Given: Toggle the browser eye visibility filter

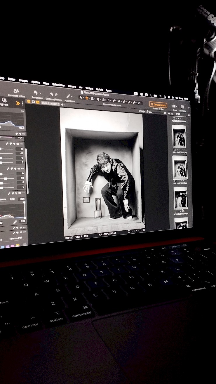Looking at the screenshot, I should tap(169, 113).
